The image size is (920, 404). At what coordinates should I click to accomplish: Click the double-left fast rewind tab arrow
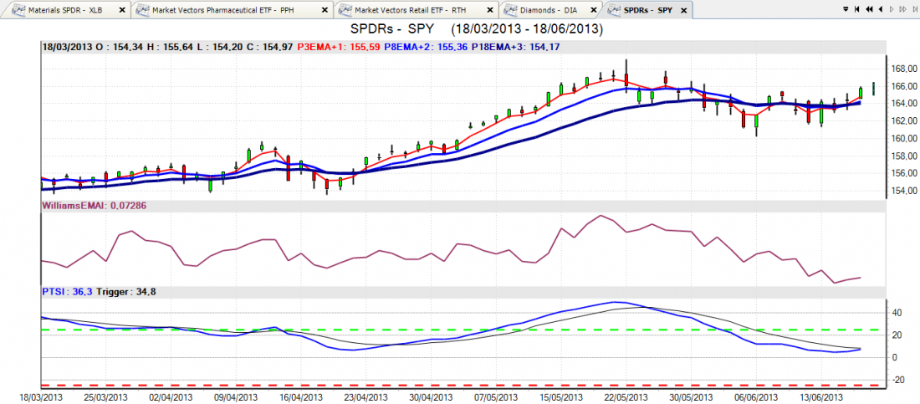[869, 9]
